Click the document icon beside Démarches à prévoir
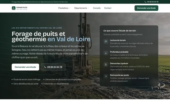 (106, 65)
